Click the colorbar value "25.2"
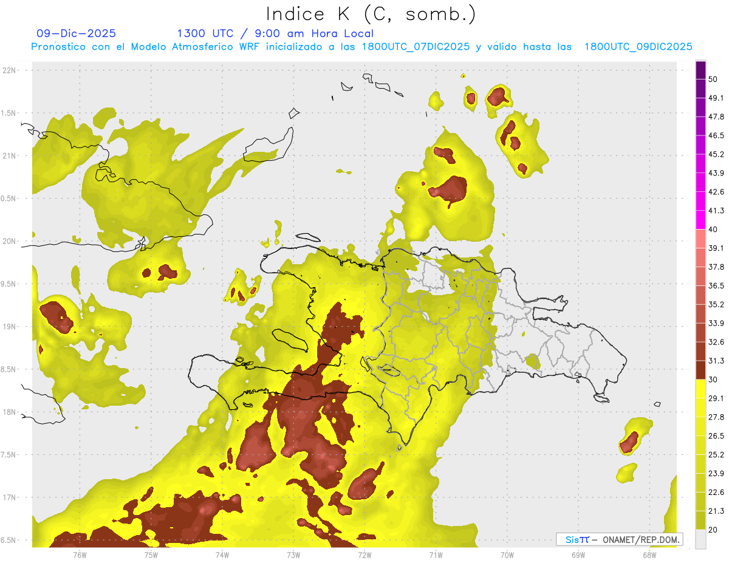 point(716,455)
